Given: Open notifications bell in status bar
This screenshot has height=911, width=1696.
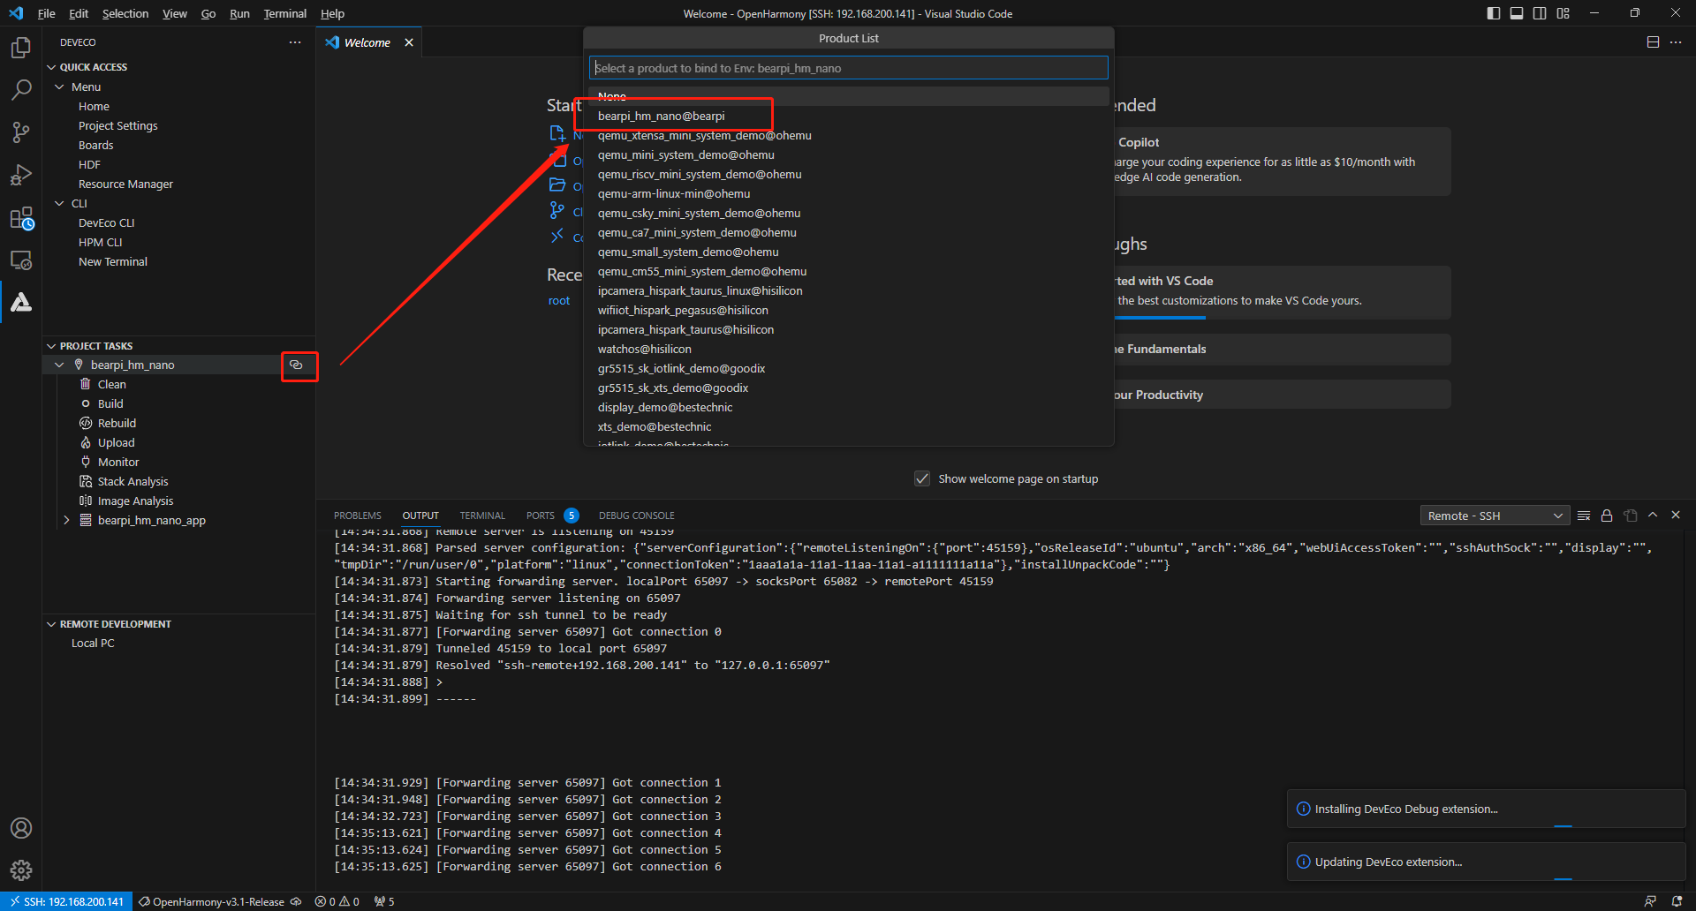Looking at the screenshot, I should (x=1677, y=901).
